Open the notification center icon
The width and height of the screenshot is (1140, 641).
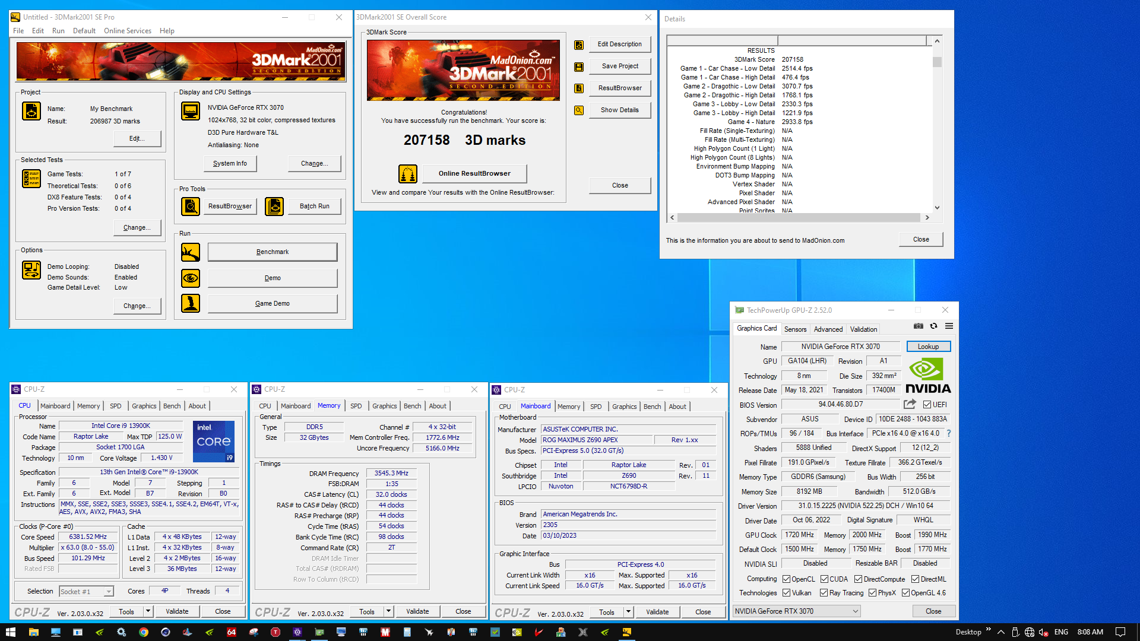coord(1120,632)
